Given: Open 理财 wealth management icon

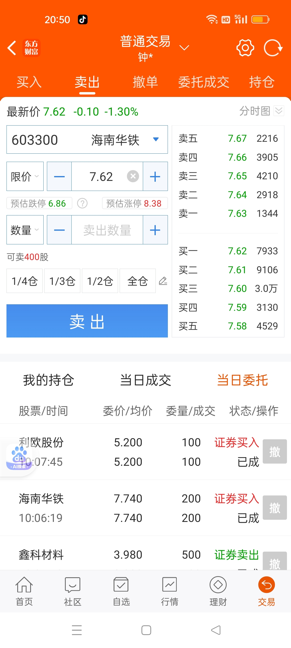Looking at the screenshot, I should tap(218, 591).
